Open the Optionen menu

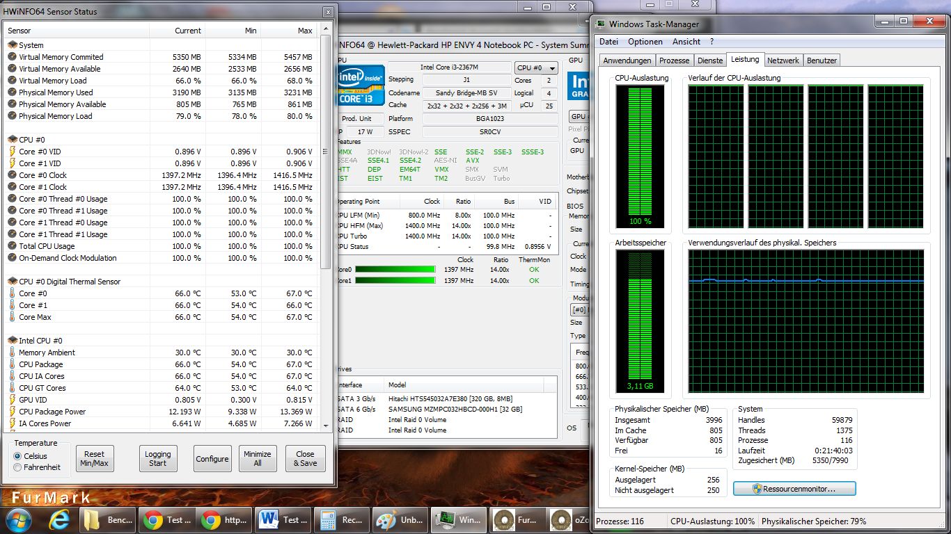[x=645, y=42]
